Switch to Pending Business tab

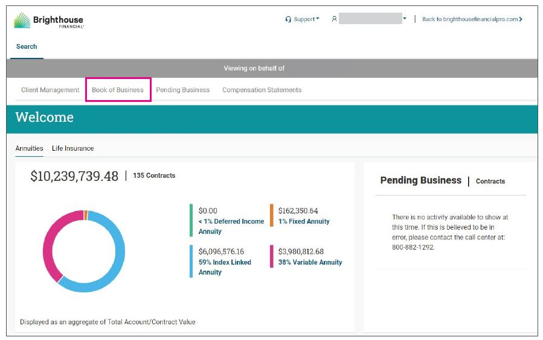click(182, 90)
